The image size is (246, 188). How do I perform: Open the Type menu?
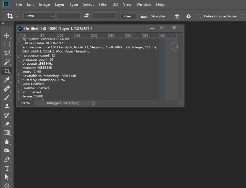(74, 4)
